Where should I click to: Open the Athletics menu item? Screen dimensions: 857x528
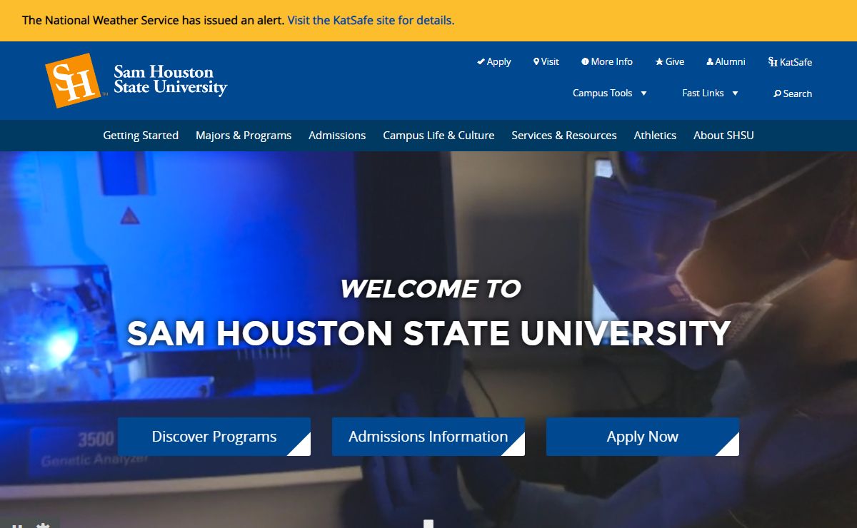pos(655,136)
